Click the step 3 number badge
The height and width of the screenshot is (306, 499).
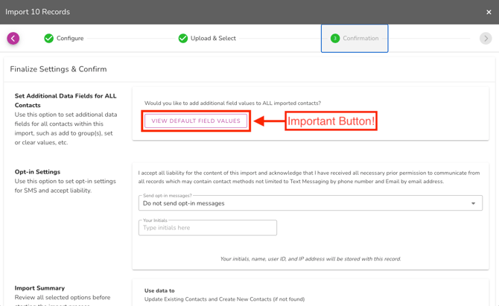[335, 39]
